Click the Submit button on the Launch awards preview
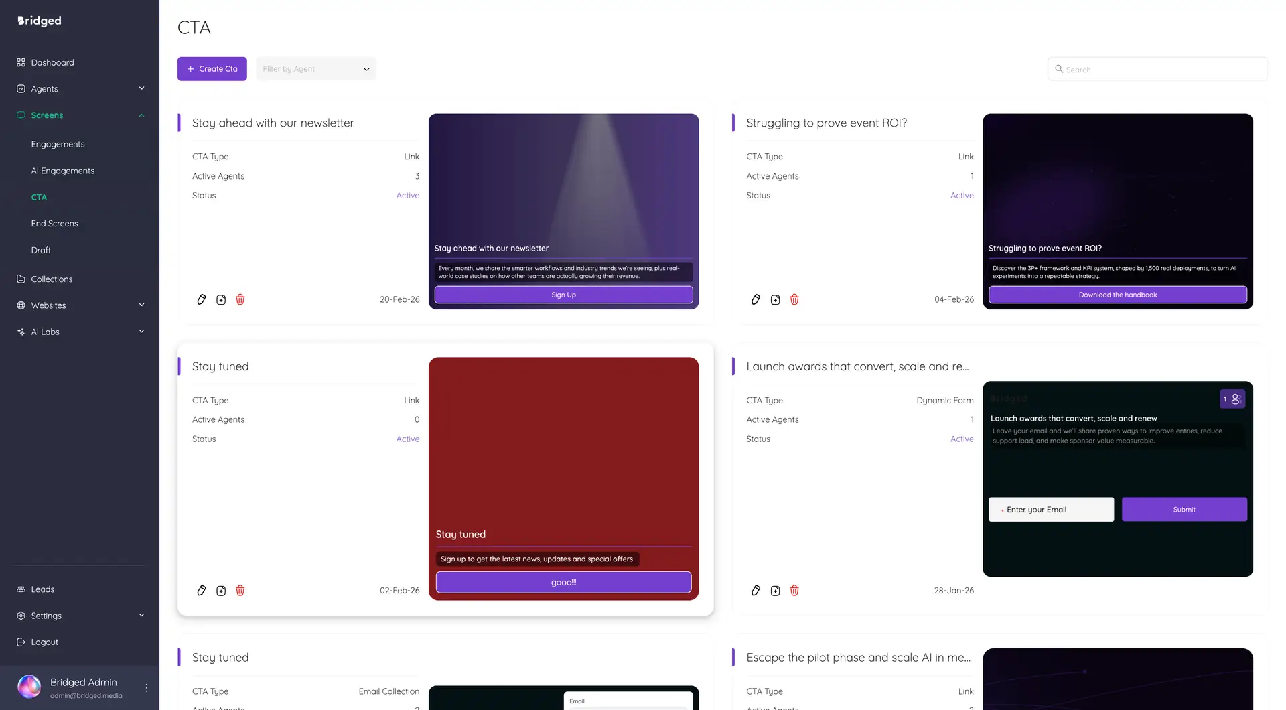This screenshot has width=1286, height=710. tap(1184, 509)
